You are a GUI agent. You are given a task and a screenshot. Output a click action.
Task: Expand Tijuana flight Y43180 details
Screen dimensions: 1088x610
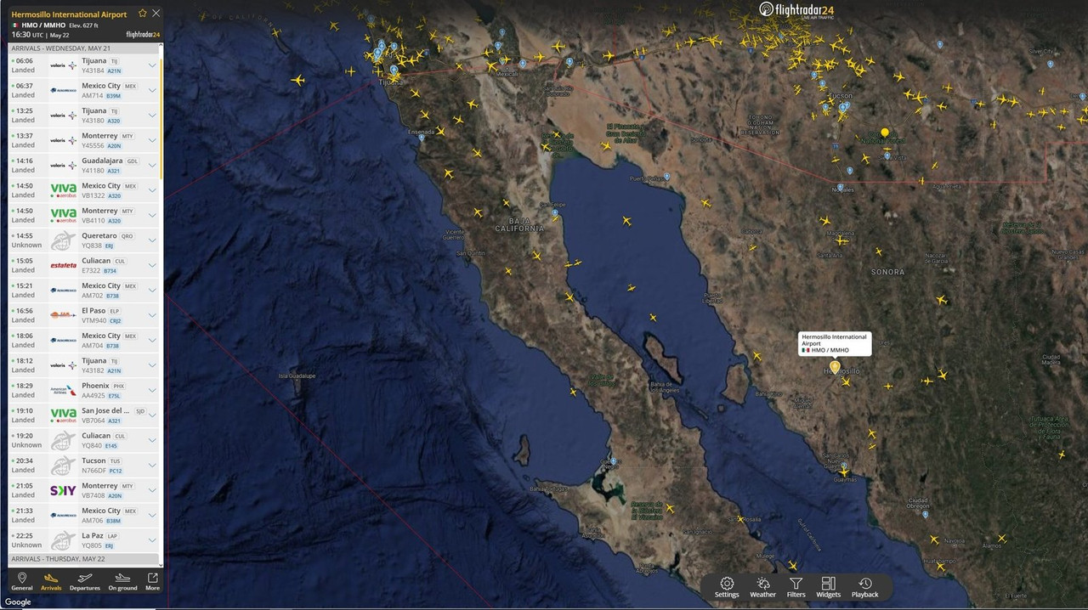(152, 116)
